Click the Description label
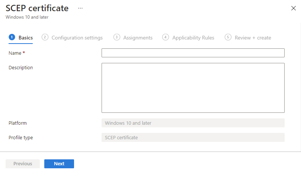This screenshot has width=301, height=172. pos(21,67)
